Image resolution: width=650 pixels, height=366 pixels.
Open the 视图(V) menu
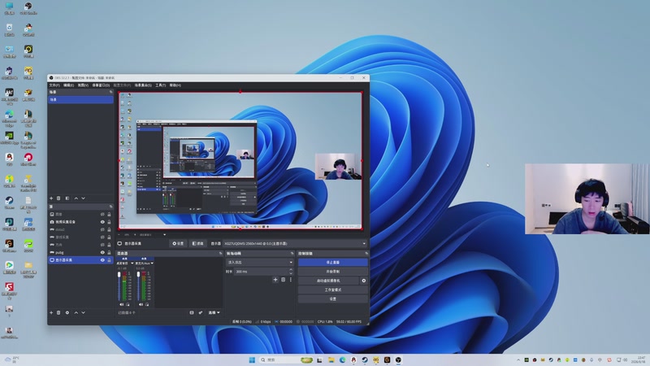83,85
